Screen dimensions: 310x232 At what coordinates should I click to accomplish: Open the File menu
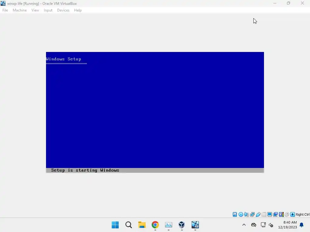(x=5, y=10)
